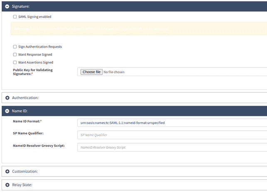Viewport: 267px width, 193px height.
Task: Focus the SP Name Qualifier input
Action: pyautogui.click(x=172, y=135)
